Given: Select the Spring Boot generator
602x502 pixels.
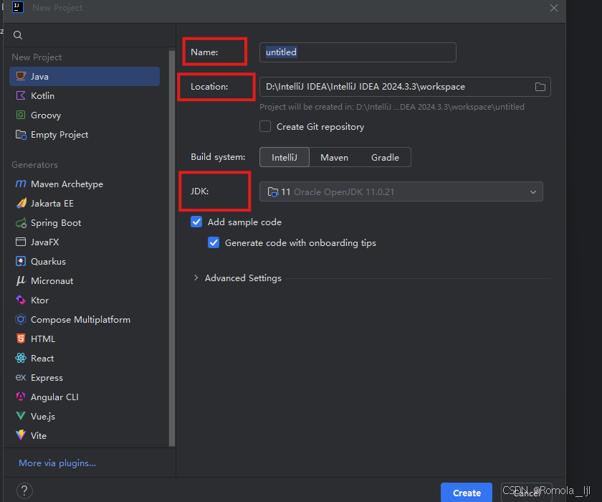Looking at the screenshot, I should coord(85,223).
